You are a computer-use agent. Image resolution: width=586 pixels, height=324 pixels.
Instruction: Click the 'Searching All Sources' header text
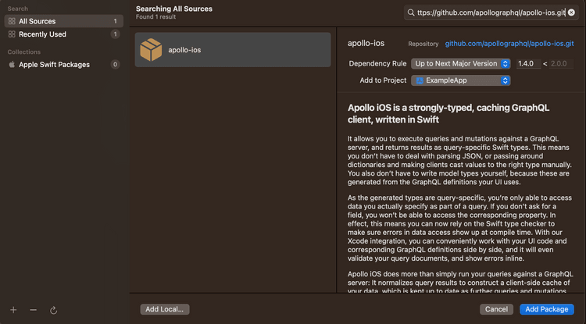pyautogui.click(x=174, y=9)
